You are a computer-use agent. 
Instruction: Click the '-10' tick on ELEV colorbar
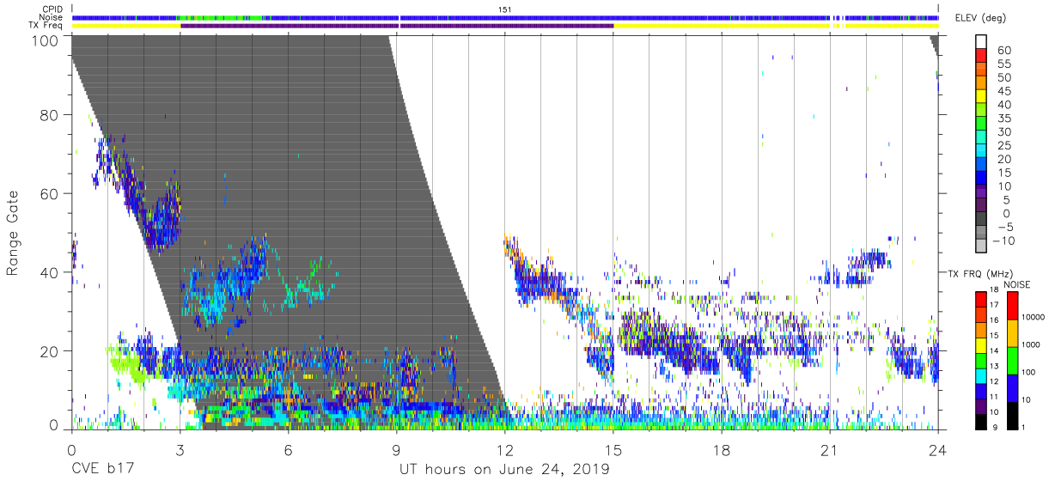(1005, 240)
